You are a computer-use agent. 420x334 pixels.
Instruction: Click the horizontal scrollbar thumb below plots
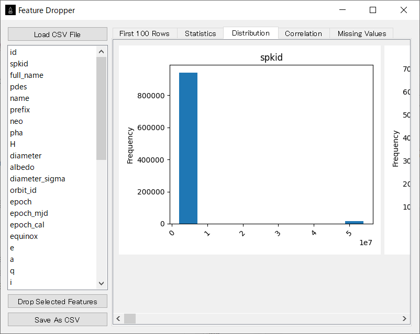(130, 318)
